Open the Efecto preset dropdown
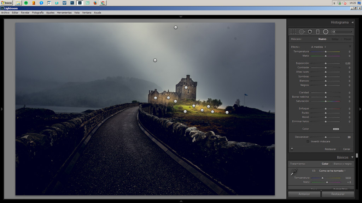The image size is (362, 203). click(x=319, y=47)
